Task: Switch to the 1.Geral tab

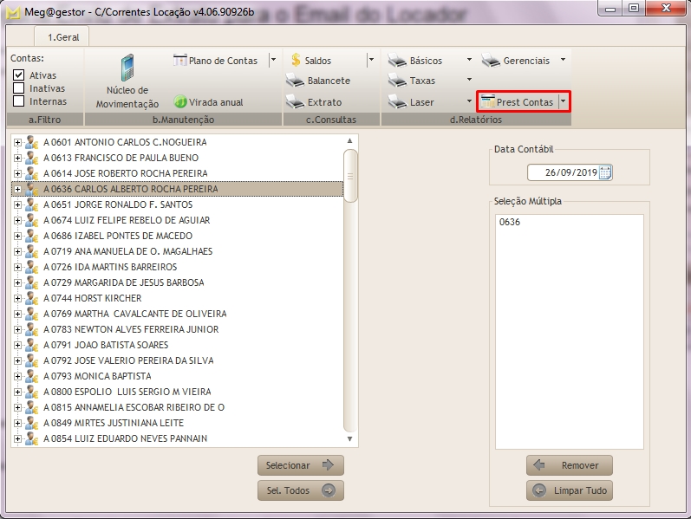Action: click(x=62, y=37)
